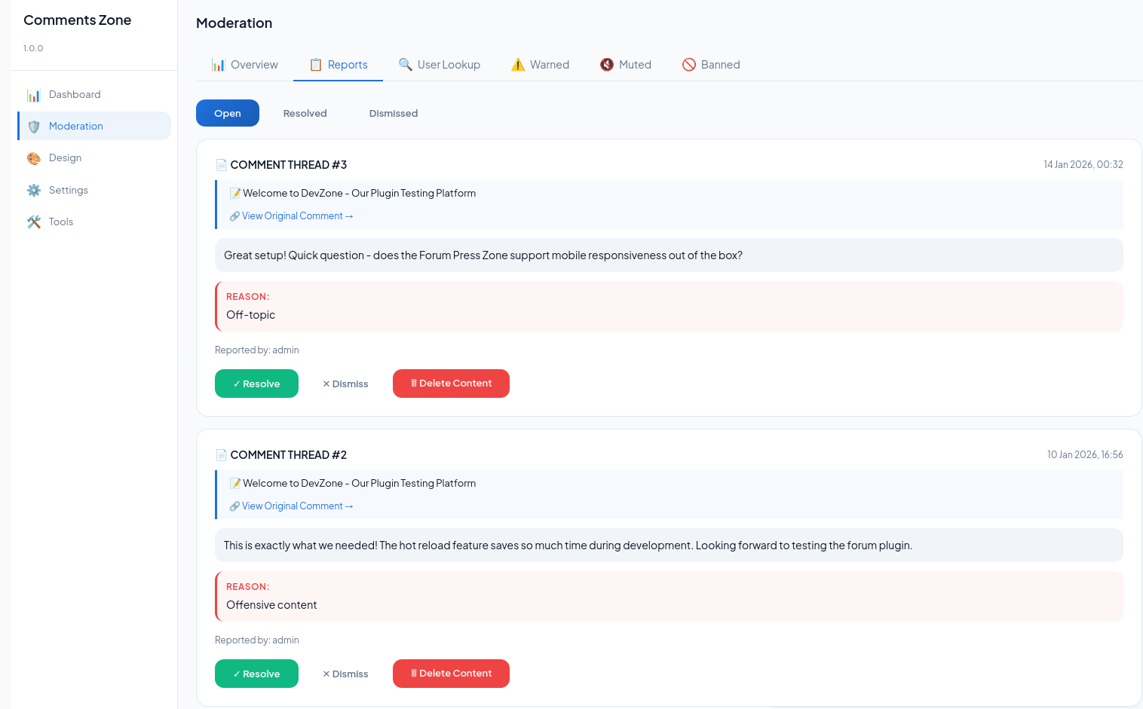Click the timestamp 10 Jan 2026, 16:56
Viewport: 1143px width, 709px height.
click(x=1085, y=455)
